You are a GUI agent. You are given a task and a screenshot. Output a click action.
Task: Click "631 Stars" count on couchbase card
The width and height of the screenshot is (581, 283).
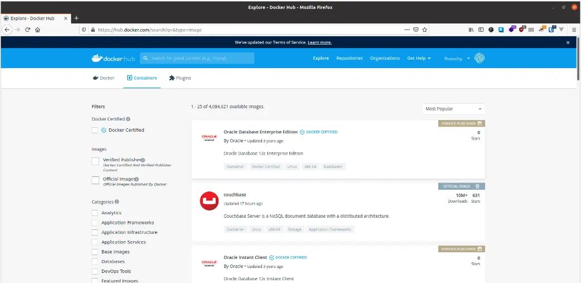pos(476,198)
